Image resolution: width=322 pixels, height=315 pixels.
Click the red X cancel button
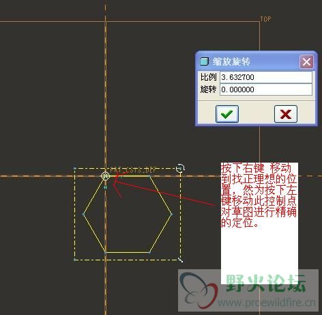click(x=286, y=114)
